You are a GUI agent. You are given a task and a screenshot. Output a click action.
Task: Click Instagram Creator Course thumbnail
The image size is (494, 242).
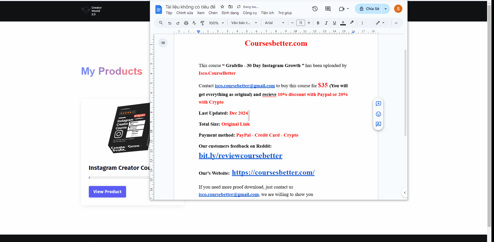click(x=129, y=128)
